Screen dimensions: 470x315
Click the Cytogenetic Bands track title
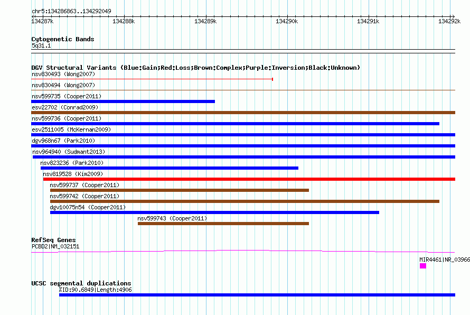(63, 39)
